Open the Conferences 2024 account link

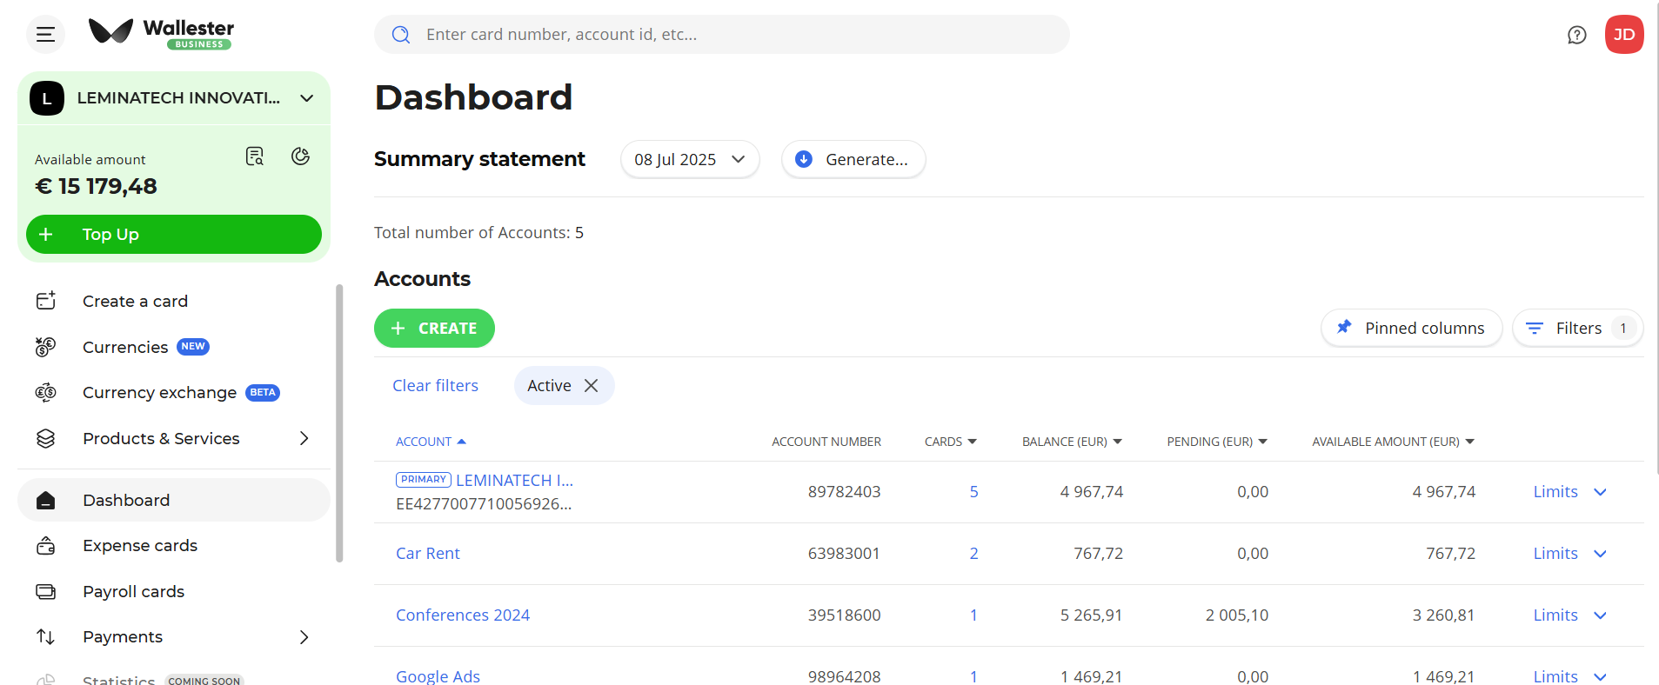pos(463,615)
